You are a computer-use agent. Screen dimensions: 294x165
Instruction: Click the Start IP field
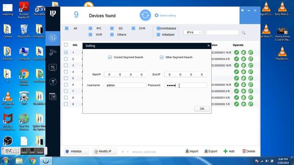pos(125,74)
